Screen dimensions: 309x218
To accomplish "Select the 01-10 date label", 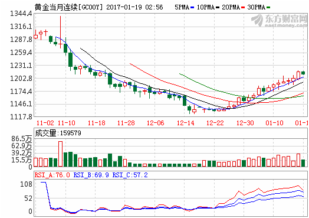I will (275, 123).
